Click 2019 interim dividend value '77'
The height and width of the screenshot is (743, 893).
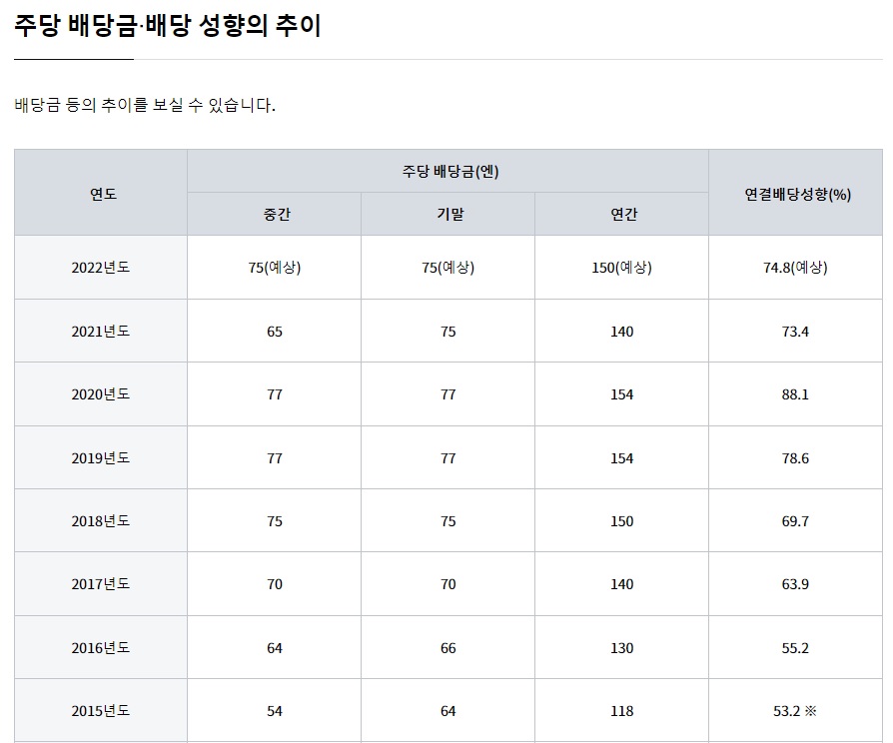pos(275,458)
